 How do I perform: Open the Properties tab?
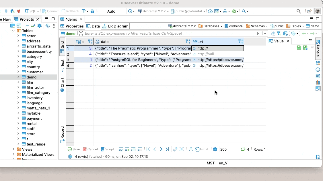(x=72, y=26)
